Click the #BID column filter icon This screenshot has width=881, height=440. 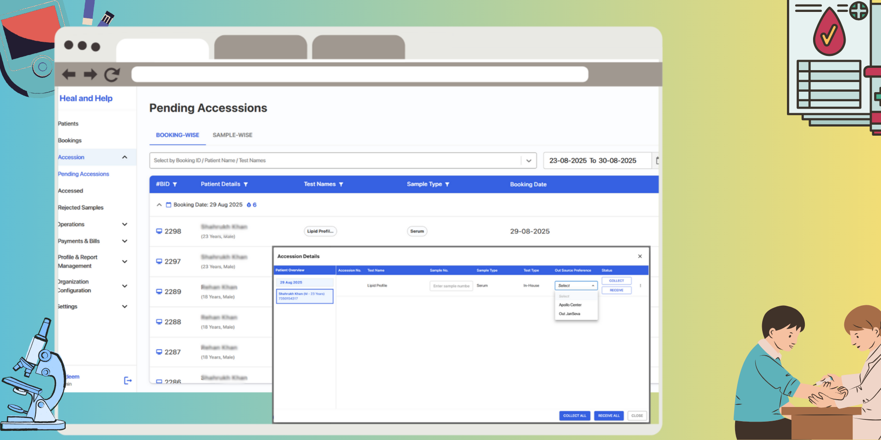click(x=175, y=184)
